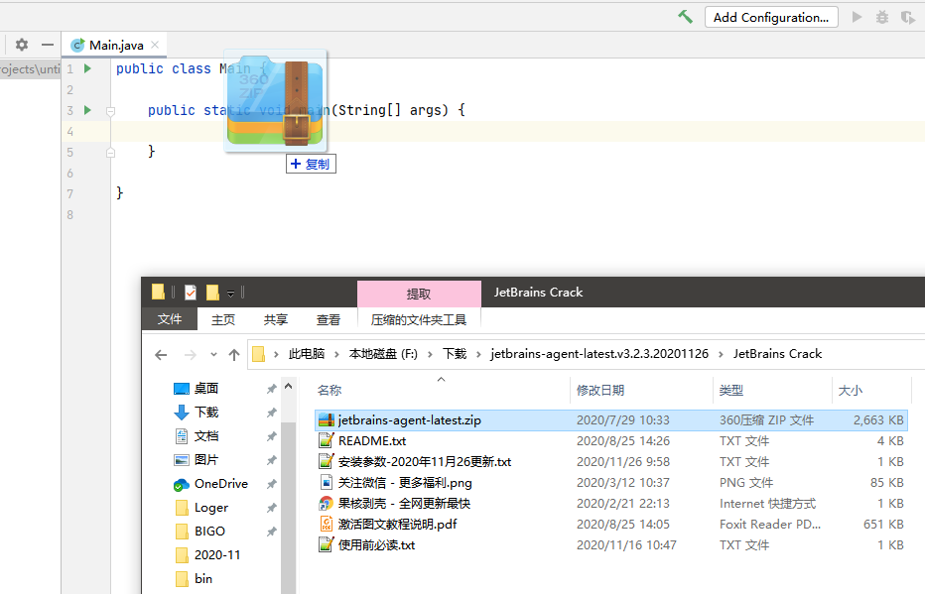
Task: Go forward in Explorer navigation
Action: (x=190, y=354)
